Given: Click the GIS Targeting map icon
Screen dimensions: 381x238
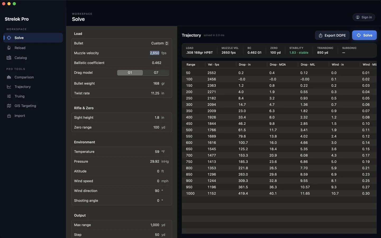Looking at the screenshot, I should click(9, 106).
